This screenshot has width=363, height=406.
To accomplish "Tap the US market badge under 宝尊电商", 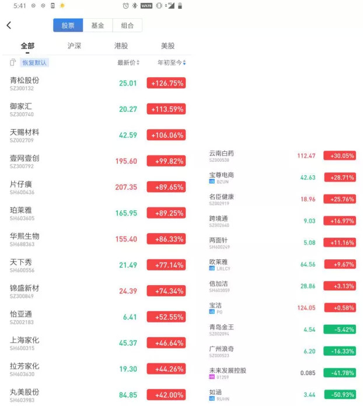I will 212,182.
